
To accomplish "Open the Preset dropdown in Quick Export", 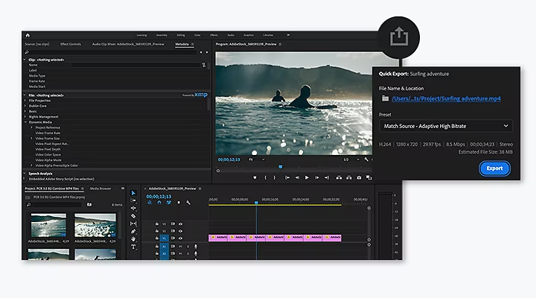I will [x=445, y=127].
